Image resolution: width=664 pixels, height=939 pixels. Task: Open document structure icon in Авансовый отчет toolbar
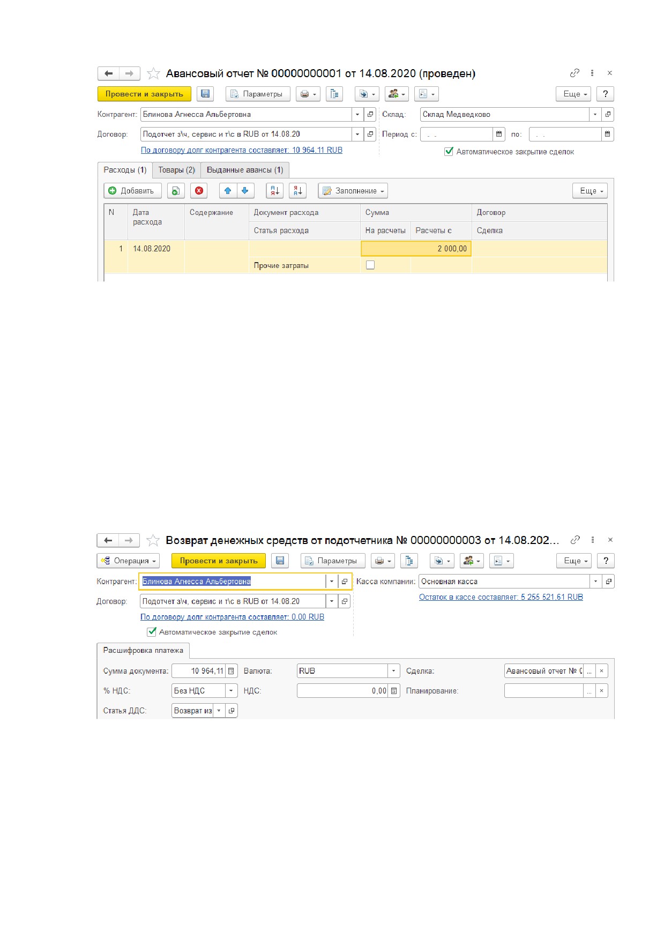[334, 94]
